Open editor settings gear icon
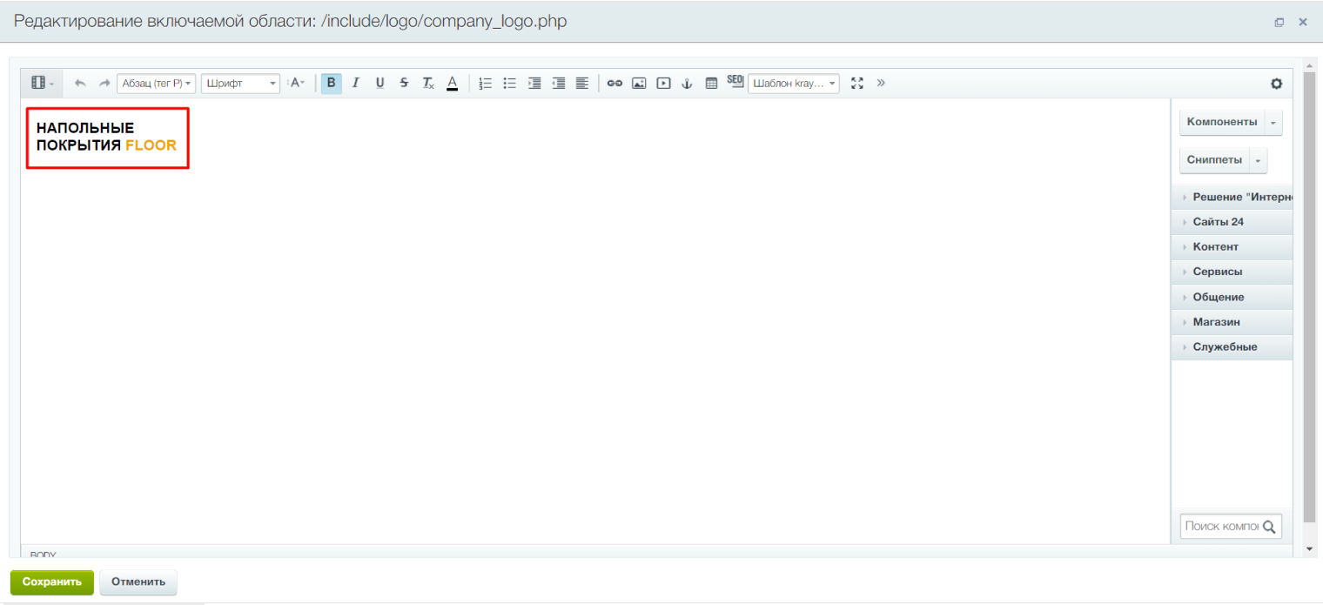Screen dimensions: 1323x605 (1276, 84)
